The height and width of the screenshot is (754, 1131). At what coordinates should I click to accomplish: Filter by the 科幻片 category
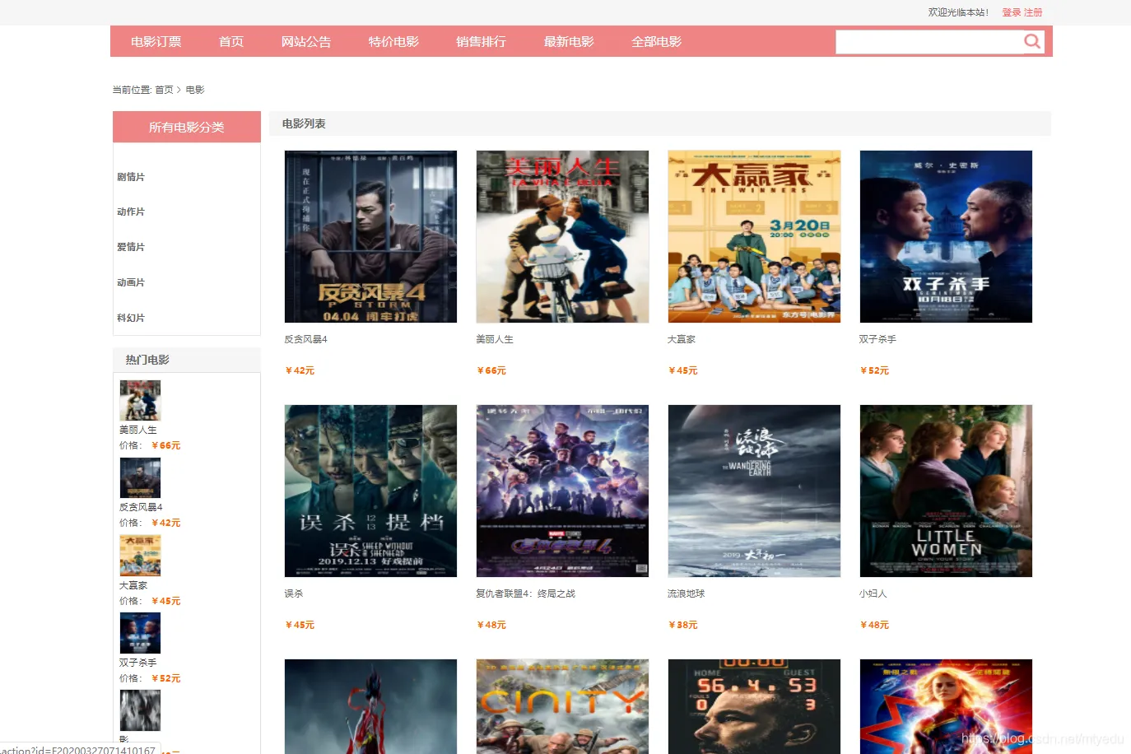click(x=131, y=318)
